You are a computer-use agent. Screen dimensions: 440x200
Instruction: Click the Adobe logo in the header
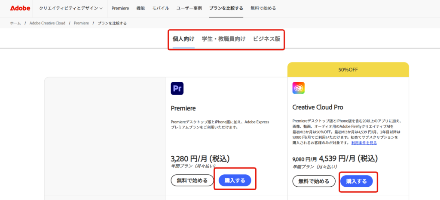click(20, 8)
